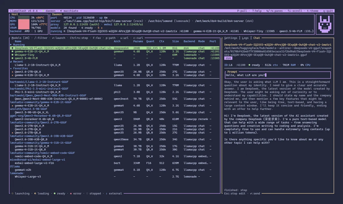Click the external legend icon
Viewport: 343px width, 204px height.
point(107,193)
